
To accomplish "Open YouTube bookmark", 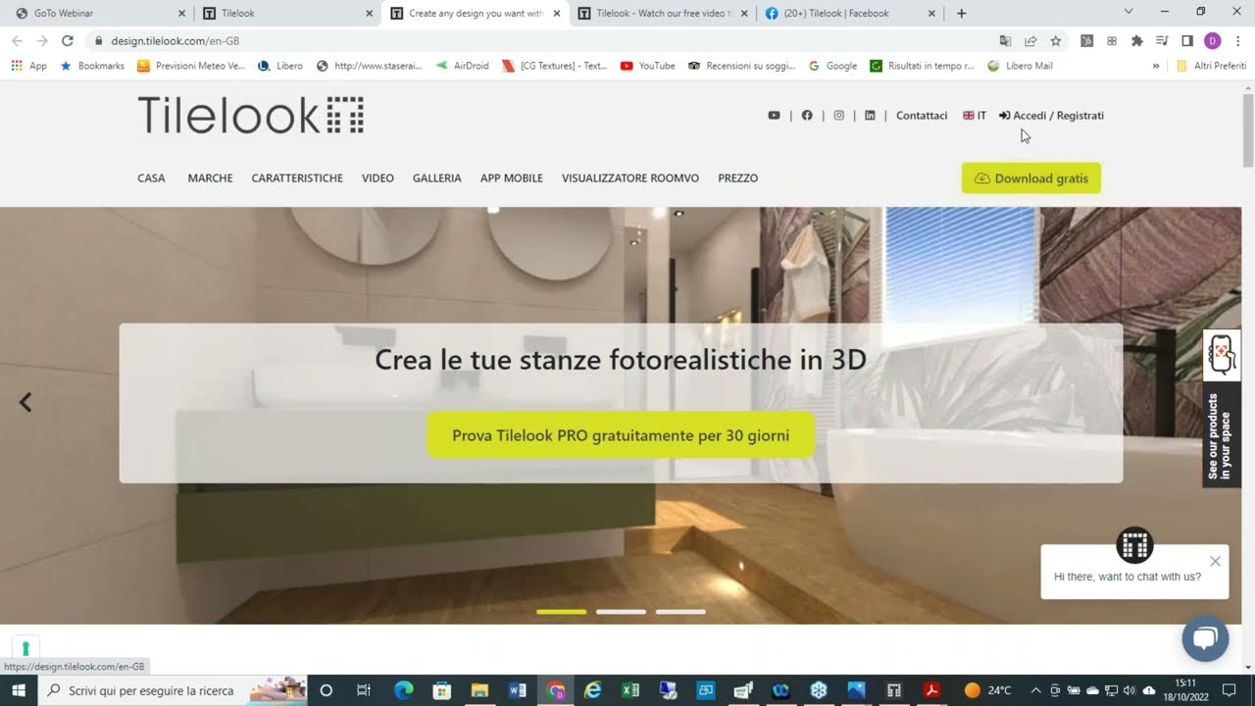I will point(648,66).
